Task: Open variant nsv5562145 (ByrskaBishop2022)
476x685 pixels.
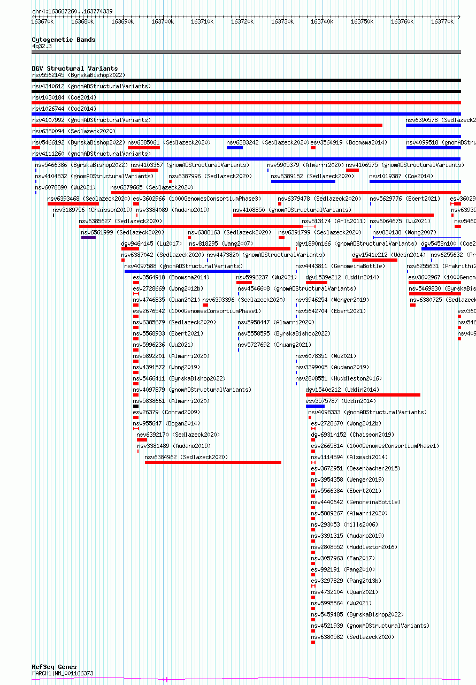Action: [x=79, y=75]
